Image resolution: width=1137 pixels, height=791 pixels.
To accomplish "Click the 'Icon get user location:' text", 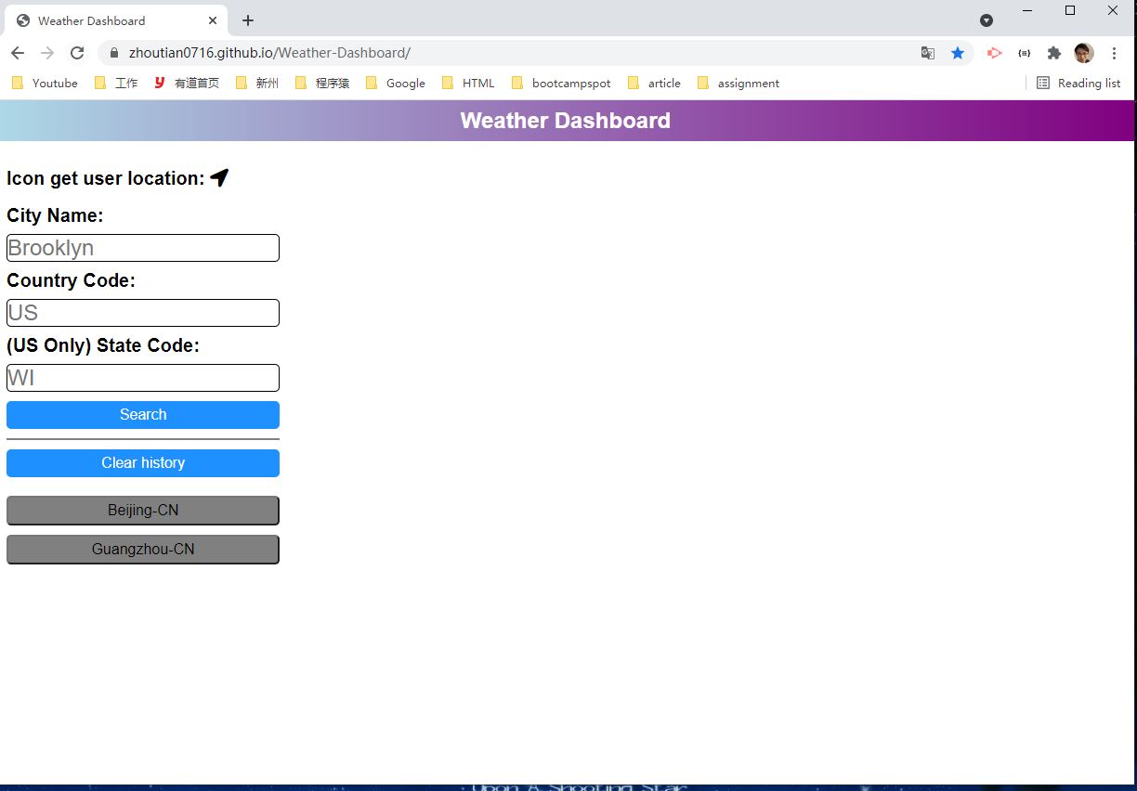I will (x=105, y=178).
